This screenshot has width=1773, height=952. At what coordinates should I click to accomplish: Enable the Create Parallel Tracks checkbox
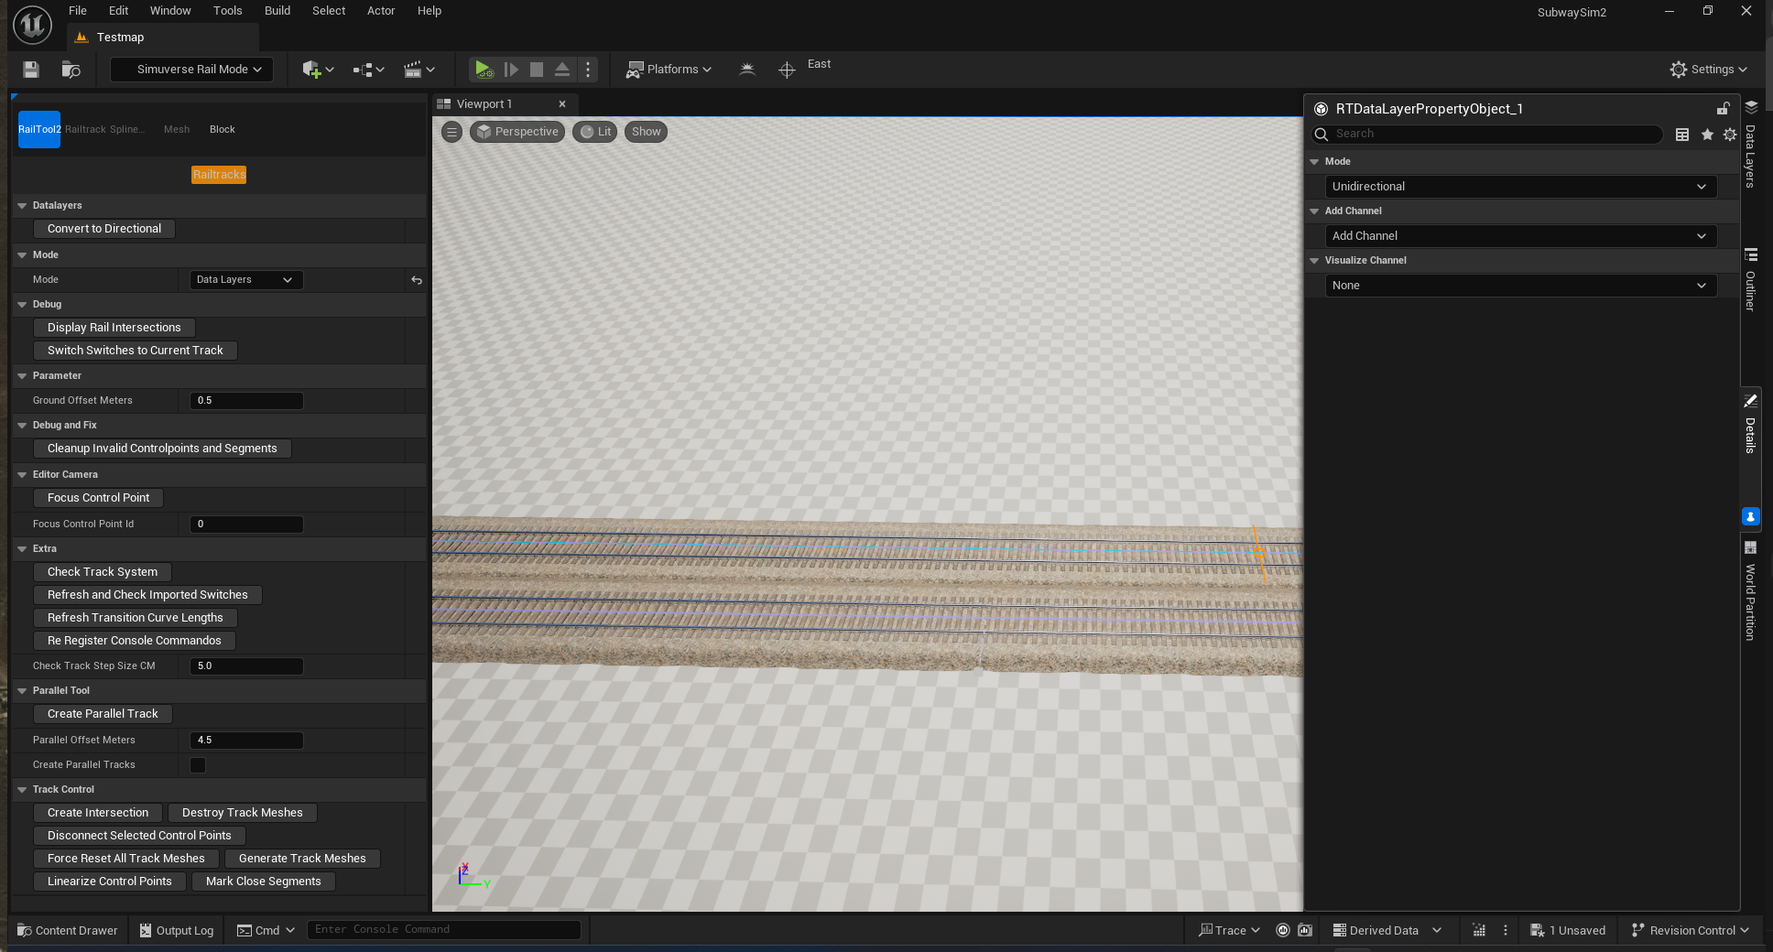coord(198,765)
